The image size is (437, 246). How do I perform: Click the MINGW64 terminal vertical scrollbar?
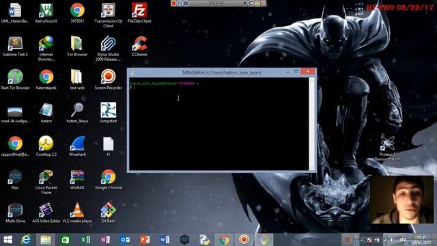[x=311, y=124]
